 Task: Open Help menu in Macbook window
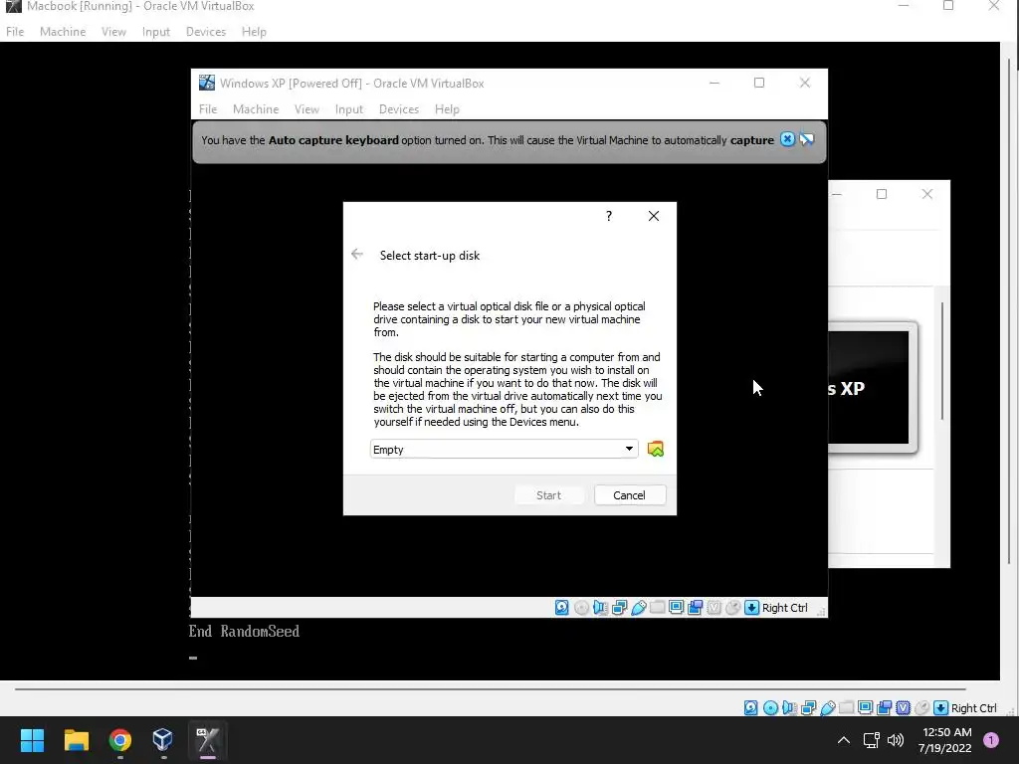coord(254,31)
